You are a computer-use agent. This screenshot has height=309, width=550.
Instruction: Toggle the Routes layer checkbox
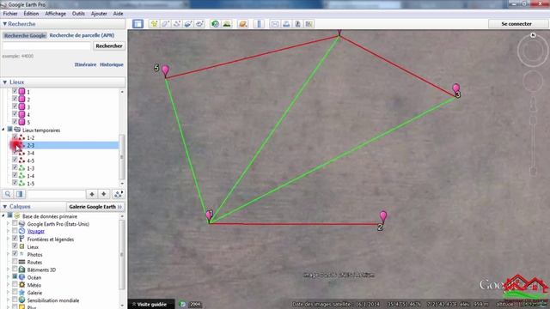pos(15,262)
